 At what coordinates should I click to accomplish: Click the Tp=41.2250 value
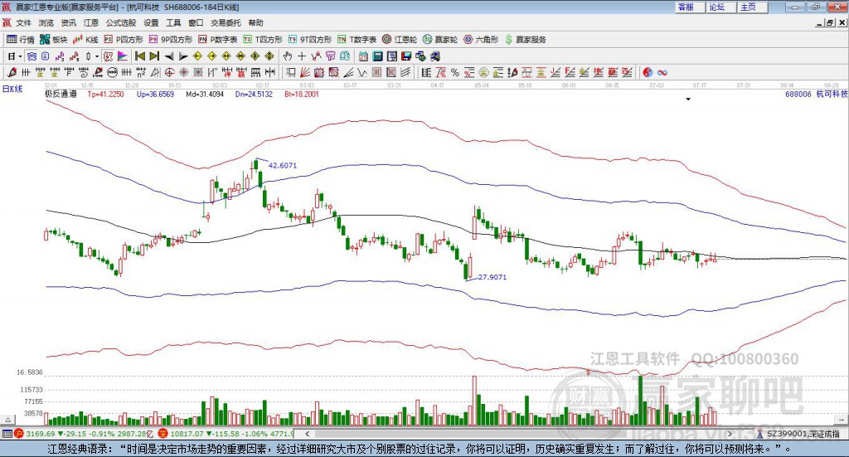tap(105, 95)
